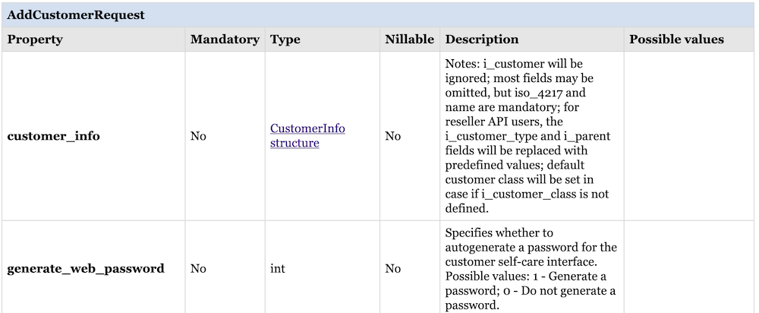
Task: Click Mandatory 'No' in generate_web_password row
Action: pyautogui.click(x=198, y=269)
